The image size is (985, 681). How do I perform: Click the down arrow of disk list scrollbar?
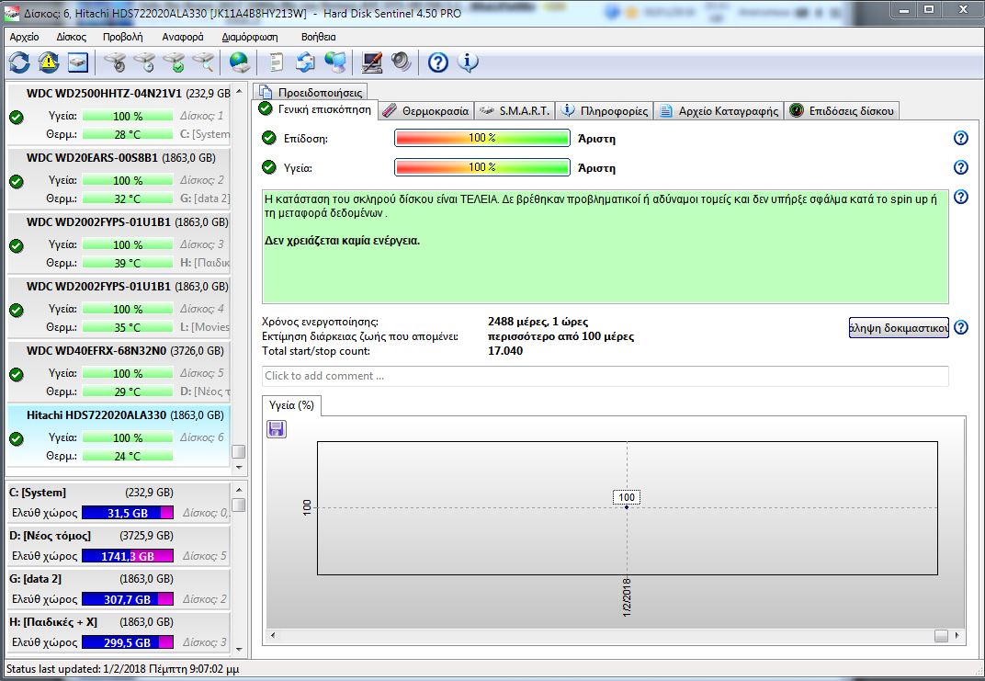(239, 468)
